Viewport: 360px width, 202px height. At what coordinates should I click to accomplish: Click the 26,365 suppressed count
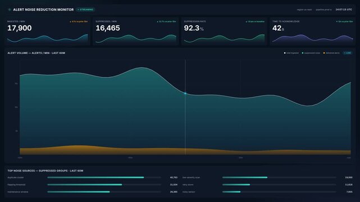click(x=174, y=192)
